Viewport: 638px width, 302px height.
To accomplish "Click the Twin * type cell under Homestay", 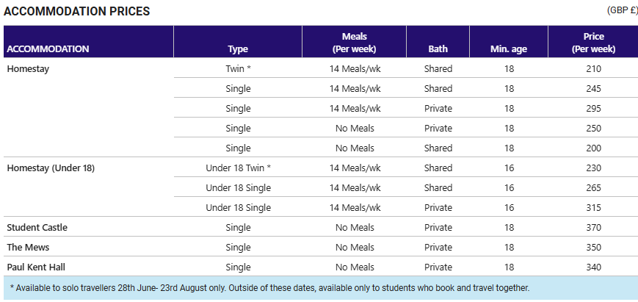I will tap(238, 69).
